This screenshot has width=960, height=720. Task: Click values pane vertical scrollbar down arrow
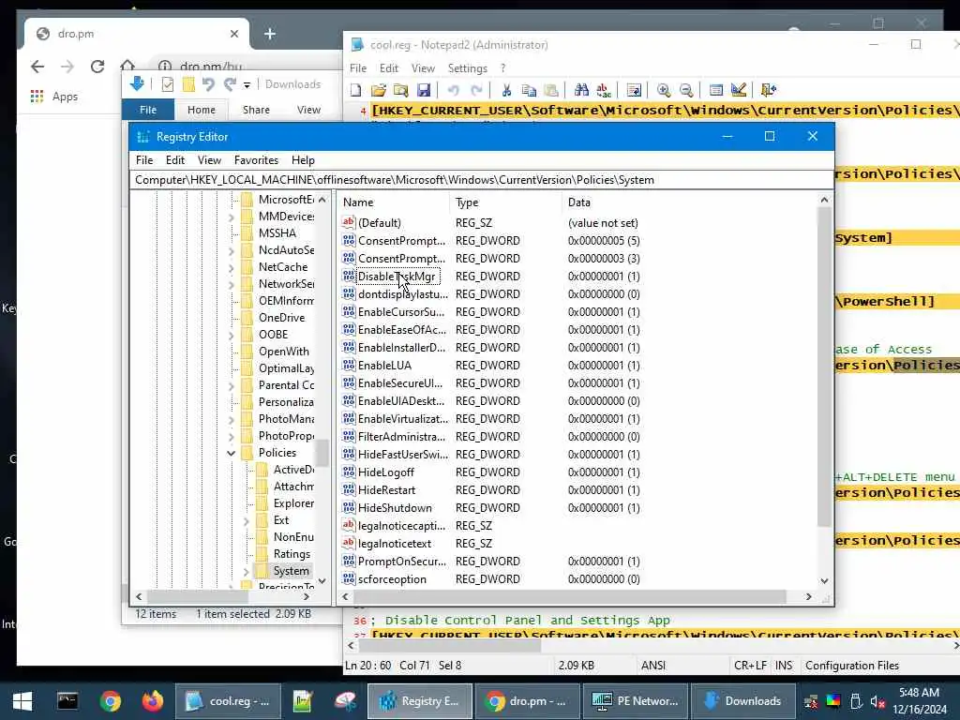[824, 580]
